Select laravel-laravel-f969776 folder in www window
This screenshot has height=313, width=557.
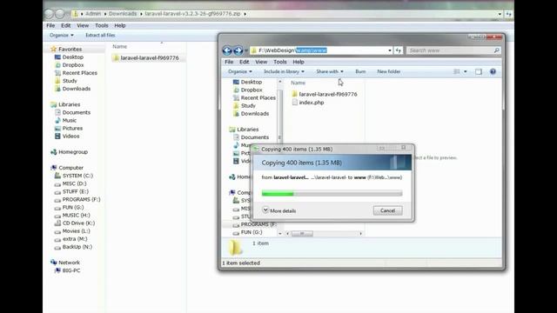[x=324, y=94]
